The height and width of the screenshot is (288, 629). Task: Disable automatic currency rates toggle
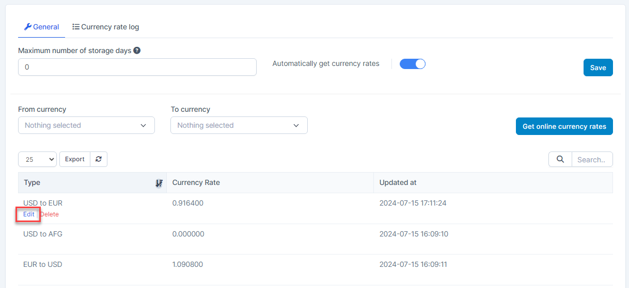(412, 64)
